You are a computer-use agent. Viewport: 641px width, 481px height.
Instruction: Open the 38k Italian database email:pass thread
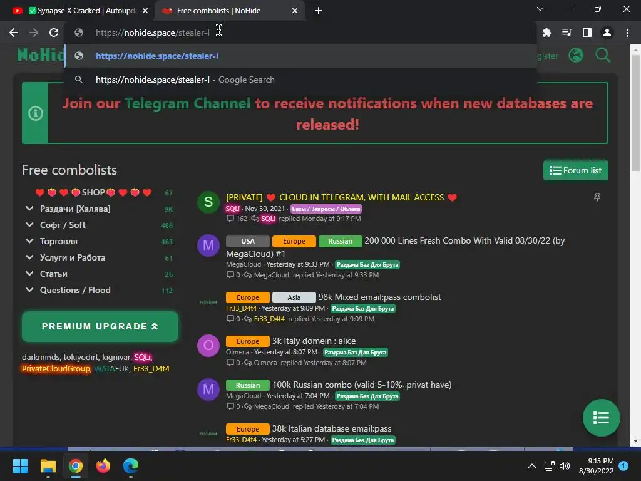tap(332, 428)
